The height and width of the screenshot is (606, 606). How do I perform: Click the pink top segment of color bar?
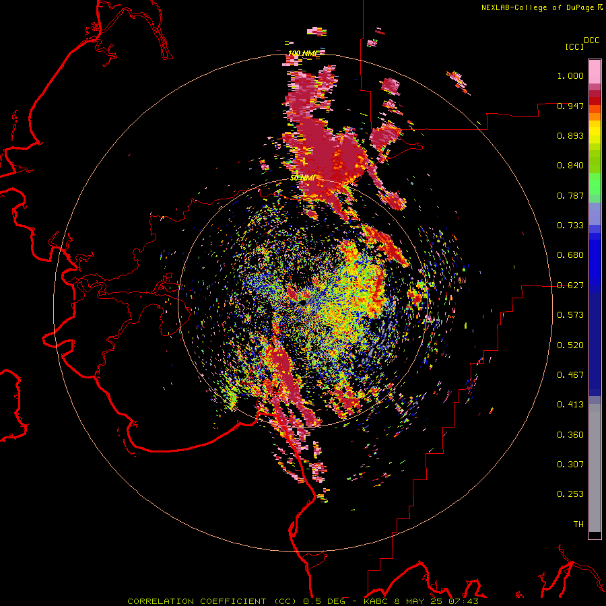[595, 71]
